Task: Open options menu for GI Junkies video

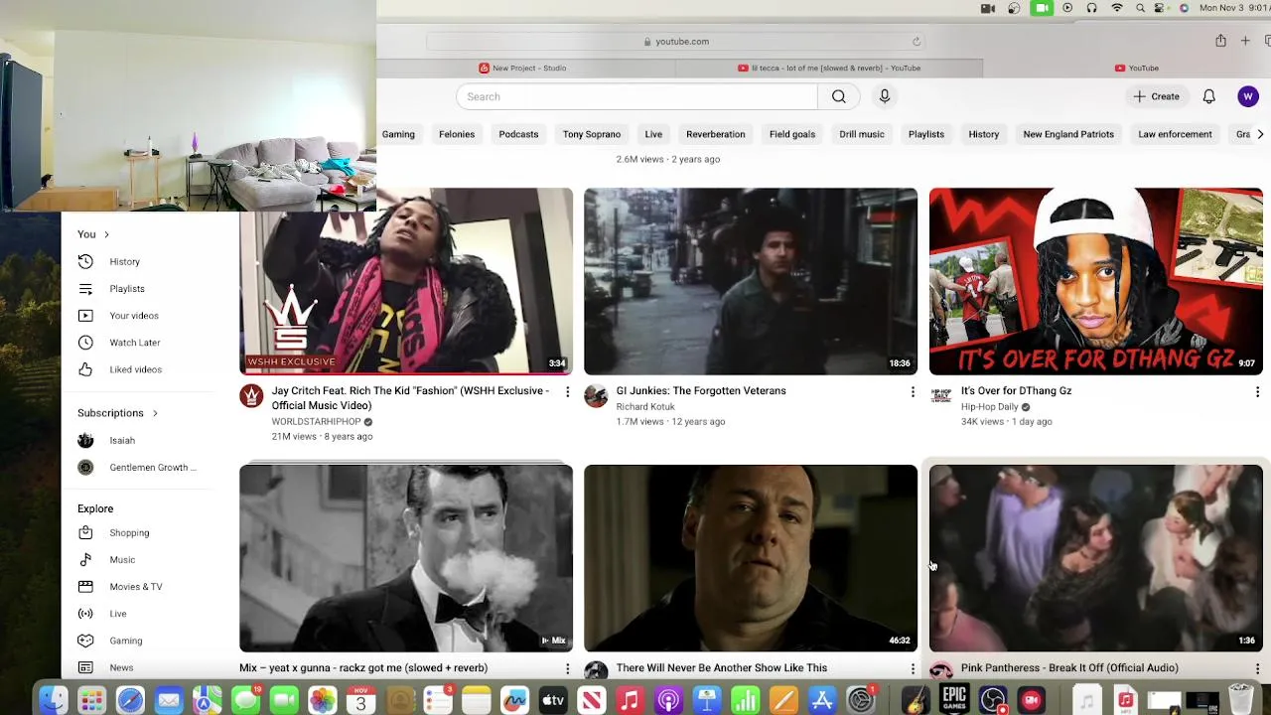Action: (x=913, y=392)
